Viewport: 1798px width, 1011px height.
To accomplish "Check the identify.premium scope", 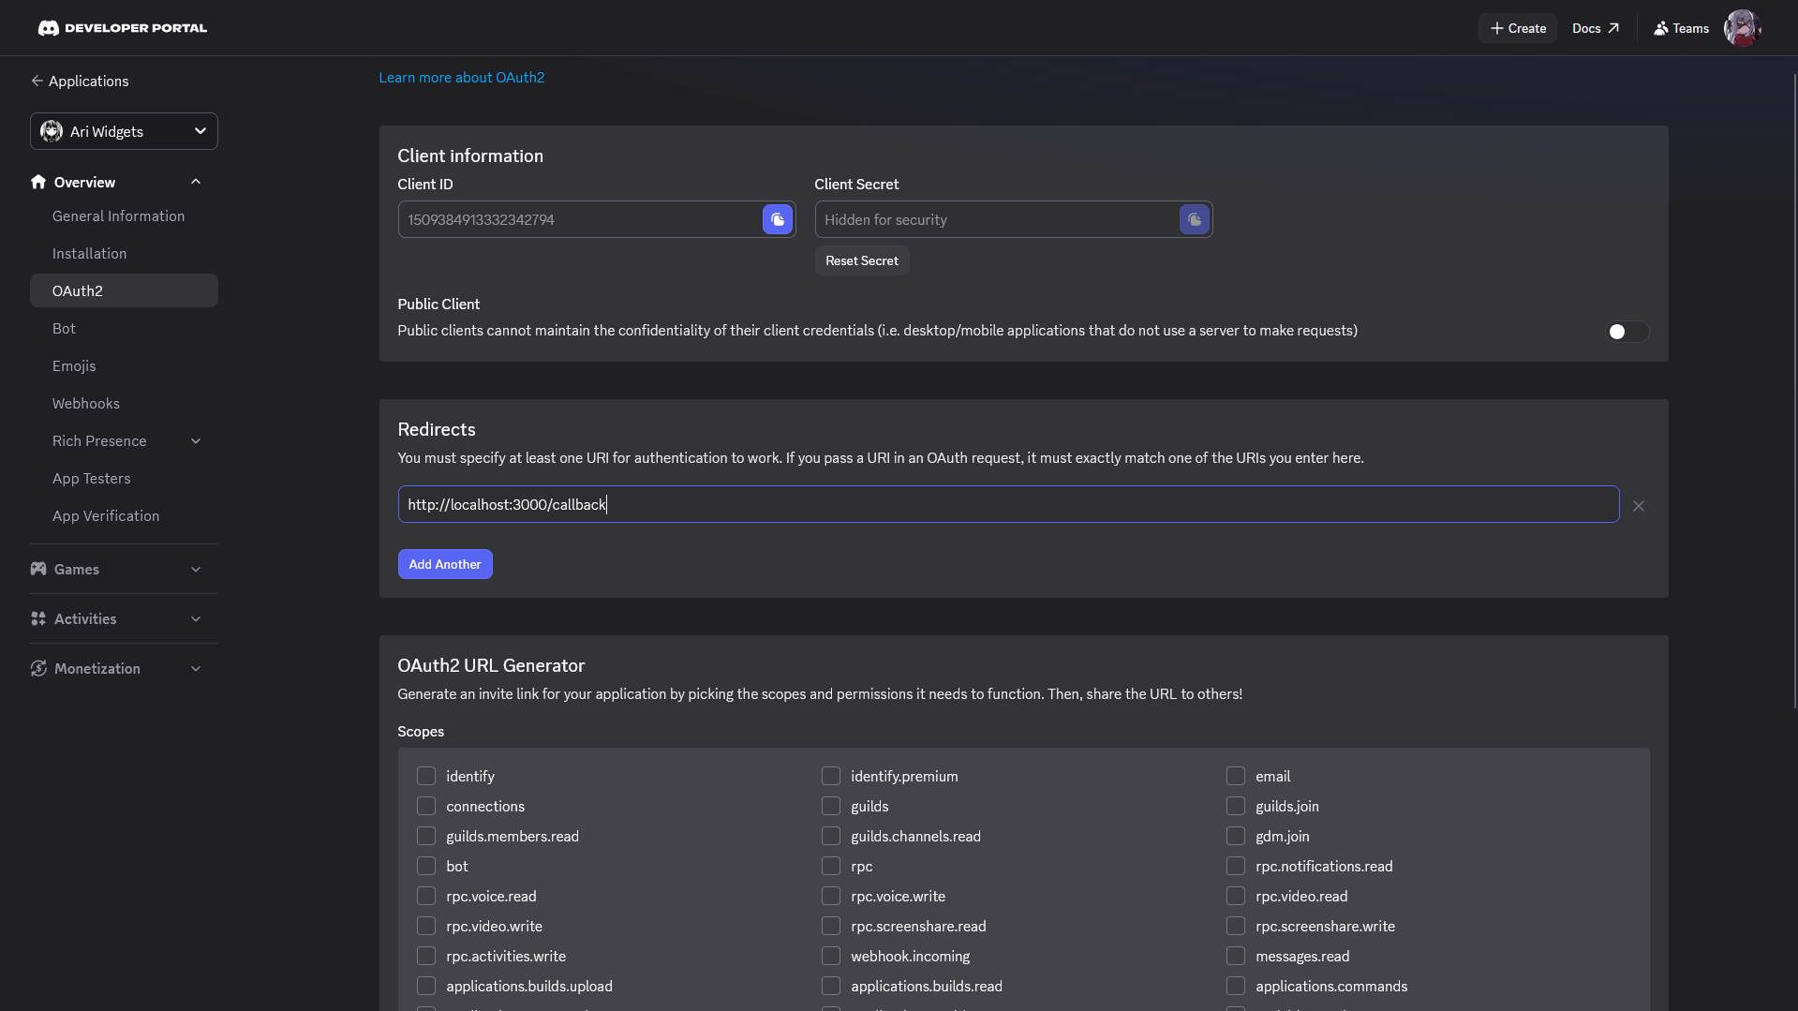I will tap(831, 776).
